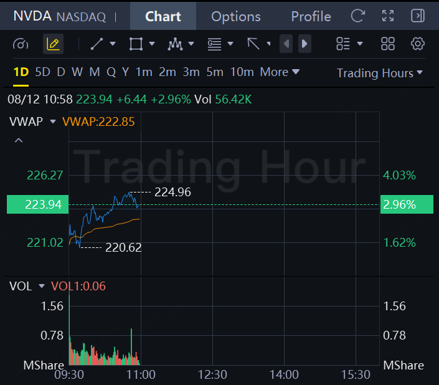The width and height of the screenshot is (439, 385).
Task: Select the rectangle shape tool
Action: tap(136, 44)
